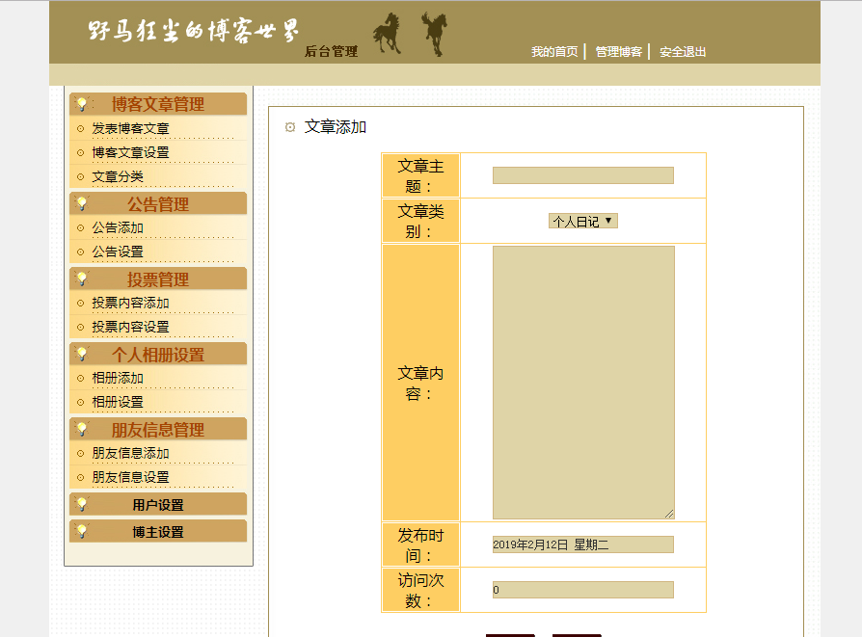Click the bullet icon before 相册设置
The image size is (862, 637).
(x=80, y=402)
